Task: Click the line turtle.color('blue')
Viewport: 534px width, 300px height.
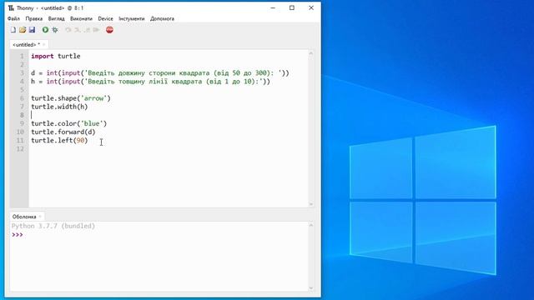Action: click(68, 123)
